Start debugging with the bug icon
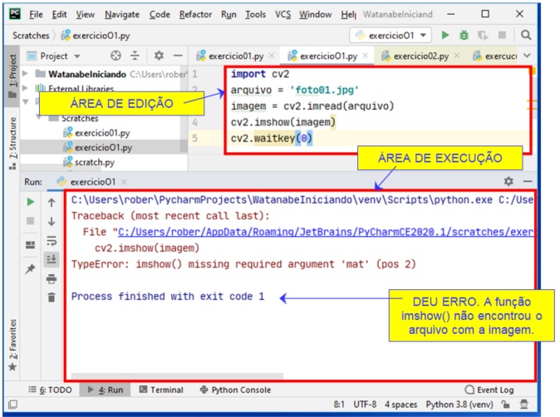 (x=464, y=36)
